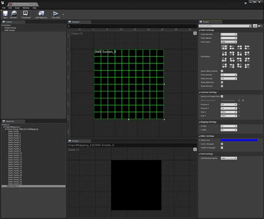Click the Alpha Intensity value field
This screenshot has height=219, width=264.
(229, 78)
